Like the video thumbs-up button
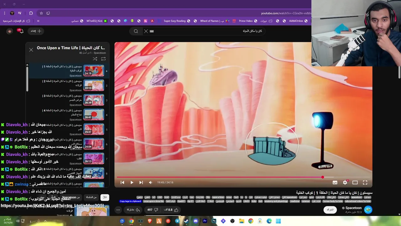Viewport: 401px width, 226px height. coord(171,210)
